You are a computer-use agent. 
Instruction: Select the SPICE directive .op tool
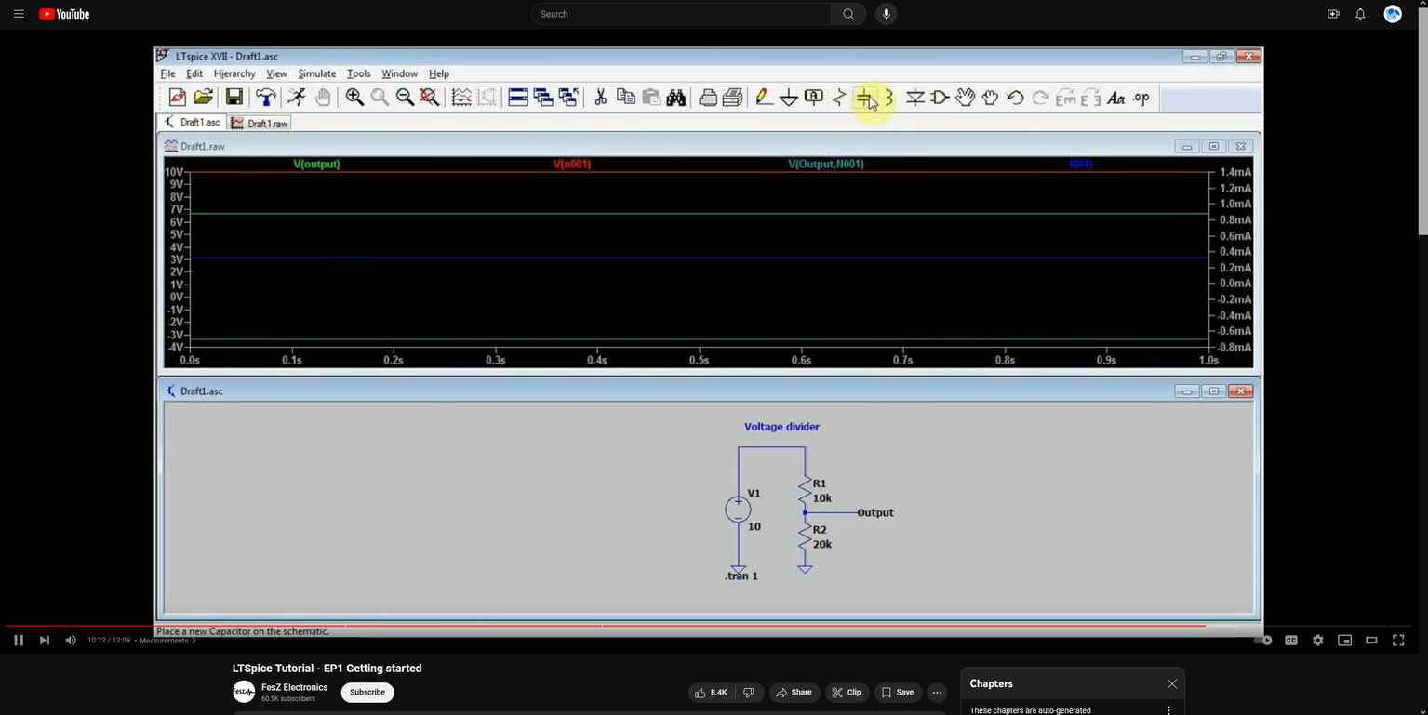click(1141, 98)
